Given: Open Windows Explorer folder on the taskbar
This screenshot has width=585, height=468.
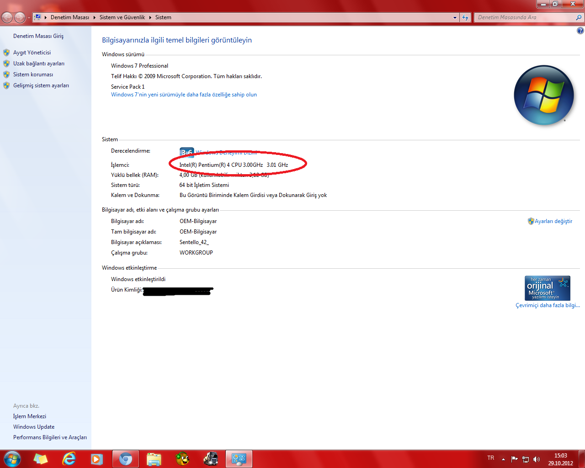Looking at the screenshot, I should click(x=154, y=459).
